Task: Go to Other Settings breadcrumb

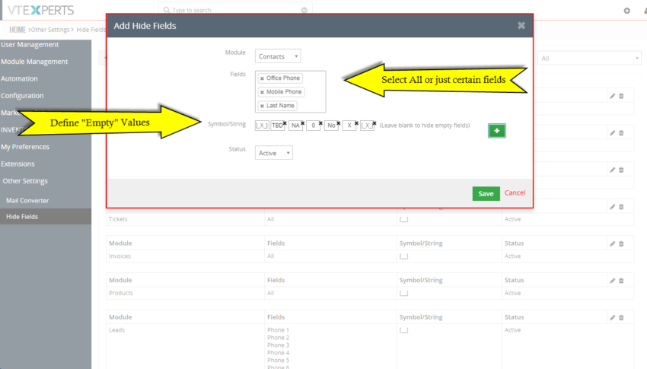Action: [50, 30]
